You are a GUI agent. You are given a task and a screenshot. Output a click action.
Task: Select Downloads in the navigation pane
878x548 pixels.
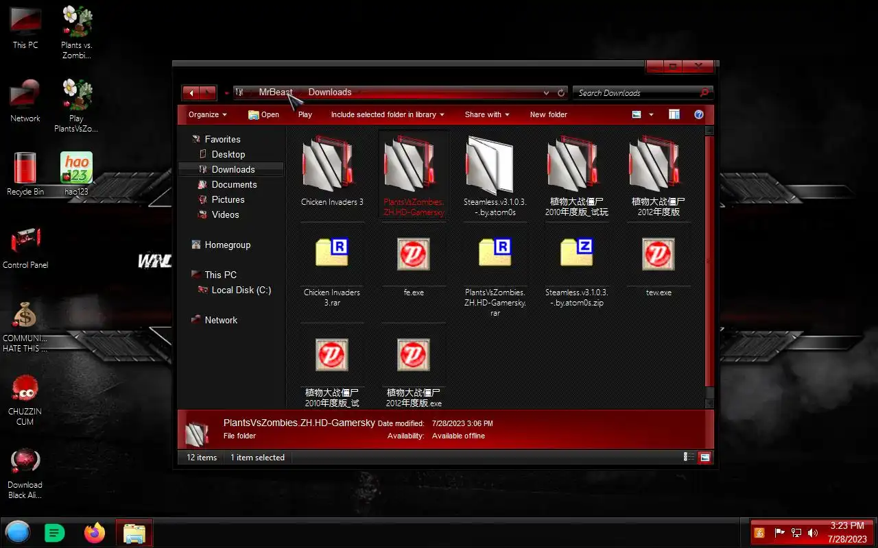[231, 169]
